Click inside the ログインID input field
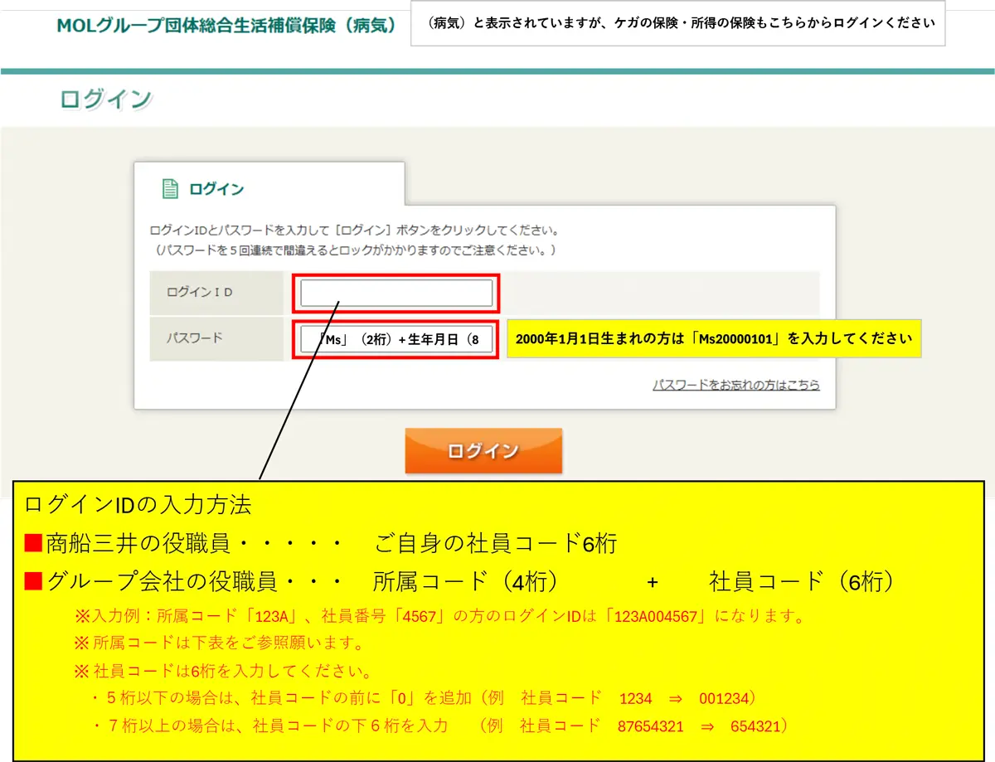 [x=396, y=292]
